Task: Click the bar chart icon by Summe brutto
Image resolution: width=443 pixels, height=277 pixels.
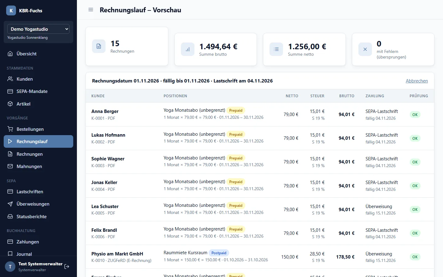Action: (x=188, y=49)
